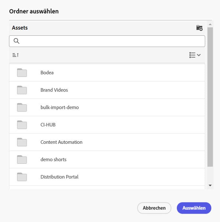Confirm with the Auswählen button
The width and height of the screenshot is (220, 222).
click(194, 208)
